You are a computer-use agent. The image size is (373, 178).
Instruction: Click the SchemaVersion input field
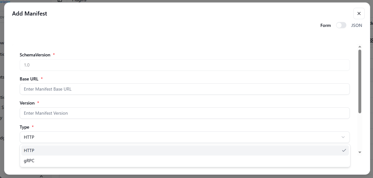point(184,65)
